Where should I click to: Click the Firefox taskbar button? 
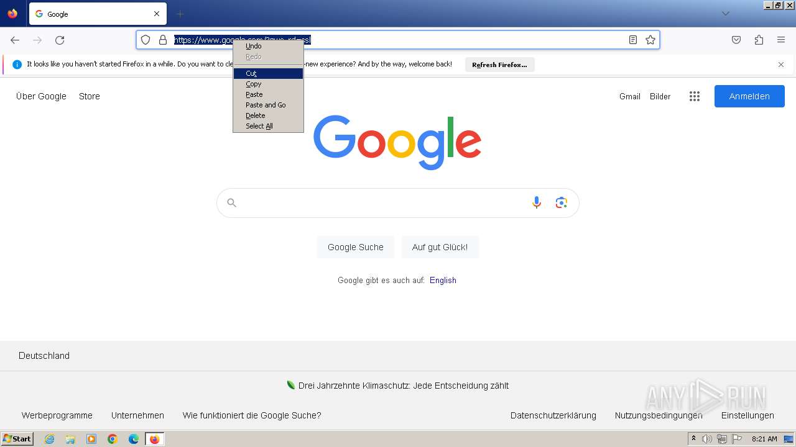[x=154, y=439]
